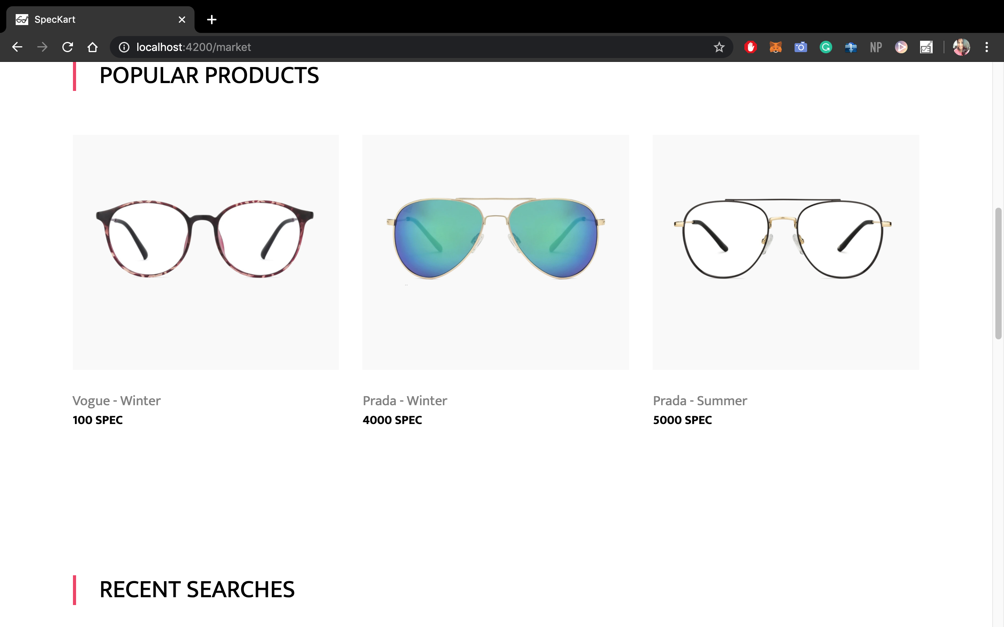Reload the current page

[x=67, y=47]
